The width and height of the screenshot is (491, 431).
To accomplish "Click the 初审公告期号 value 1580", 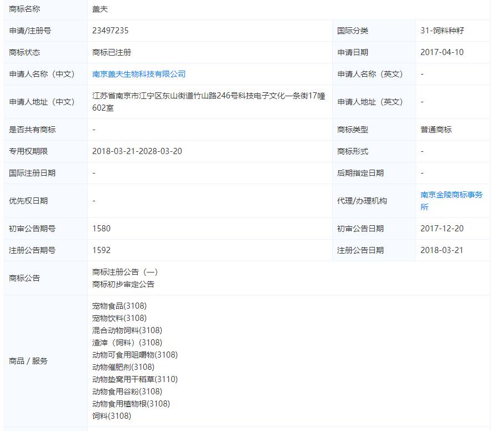I will pyautogui.click(x=101, y=229).
